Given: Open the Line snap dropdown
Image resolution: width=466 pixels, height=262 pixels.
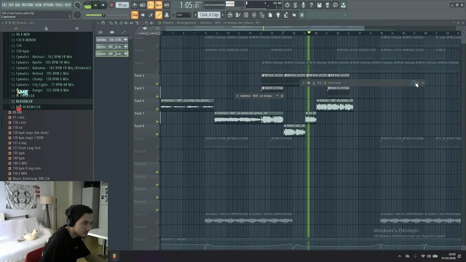Looking at the screenshot, I should click(x=183, y=15).
